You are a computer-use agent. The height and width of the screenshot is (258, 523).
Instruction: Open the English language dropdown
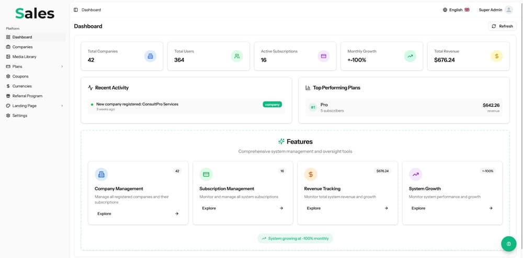click(x=456, y=10)
